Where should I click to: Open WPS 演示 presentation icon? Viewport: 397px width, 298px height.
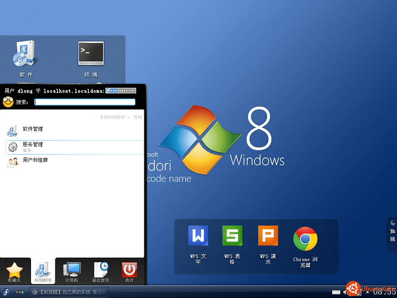click(268, 244)
